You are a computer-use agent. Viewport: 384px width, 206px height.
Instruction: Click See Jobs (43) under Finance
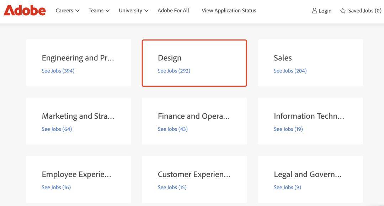click(173, 129)
